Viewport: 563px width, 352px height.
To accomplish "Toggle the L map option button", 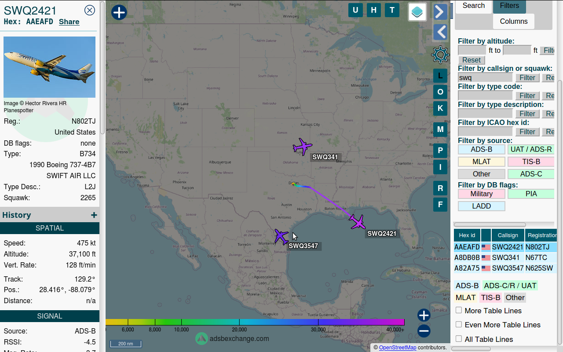I will coord(440,76).
